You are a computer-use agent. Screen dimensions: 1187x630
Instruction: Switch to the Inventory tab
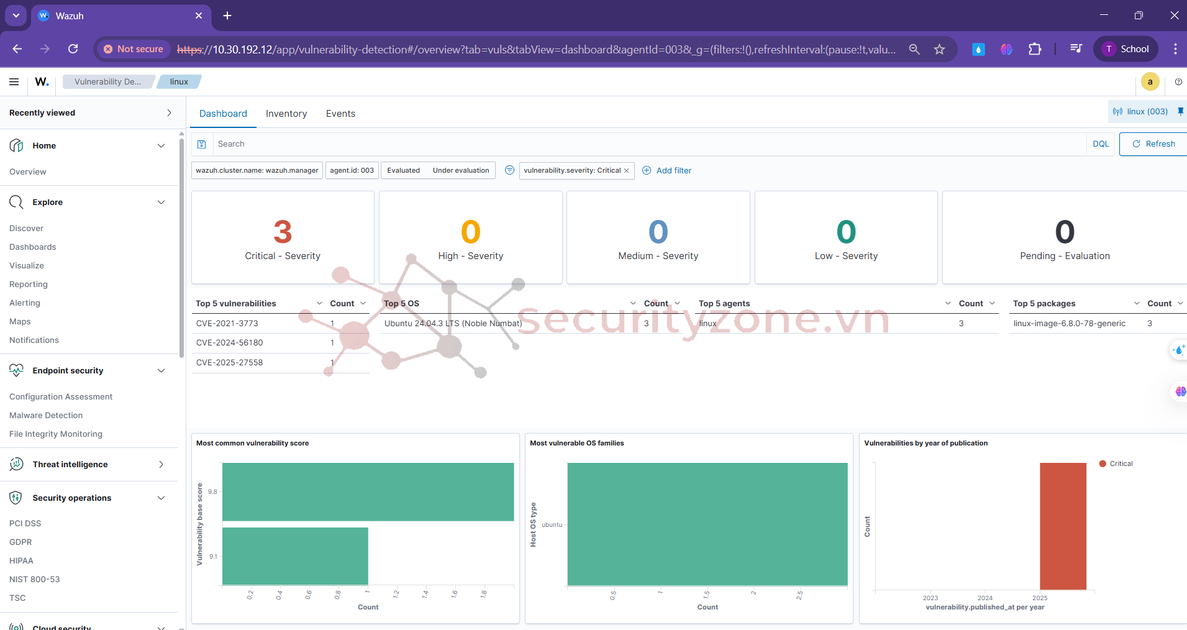(286, 114)
